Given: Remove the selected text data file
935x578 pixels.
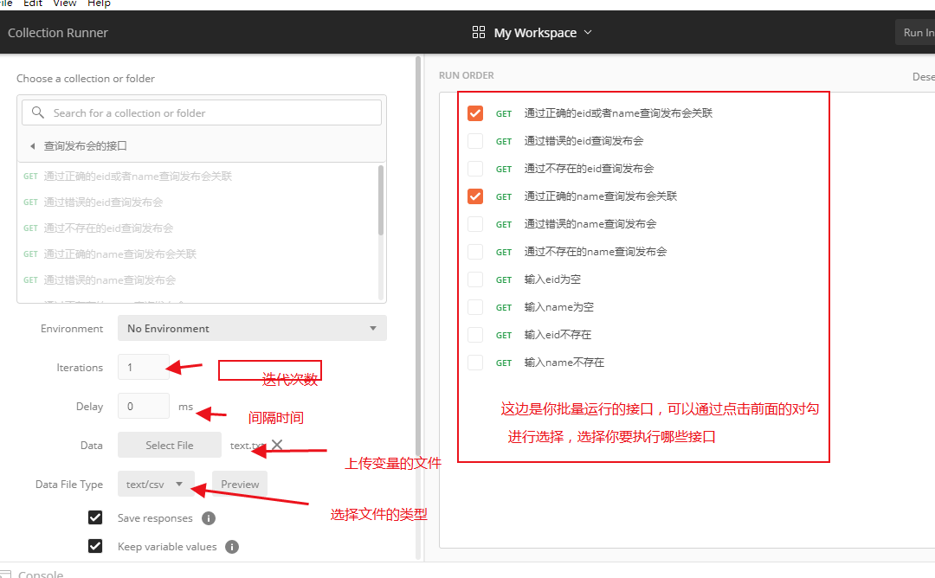Looking at the screenshot, I should coord(277,445).
